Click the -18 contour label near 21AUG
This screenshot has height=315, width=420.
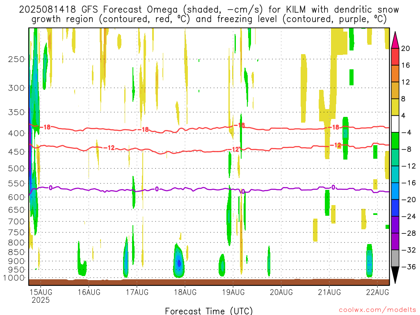(x=334, y=127)
